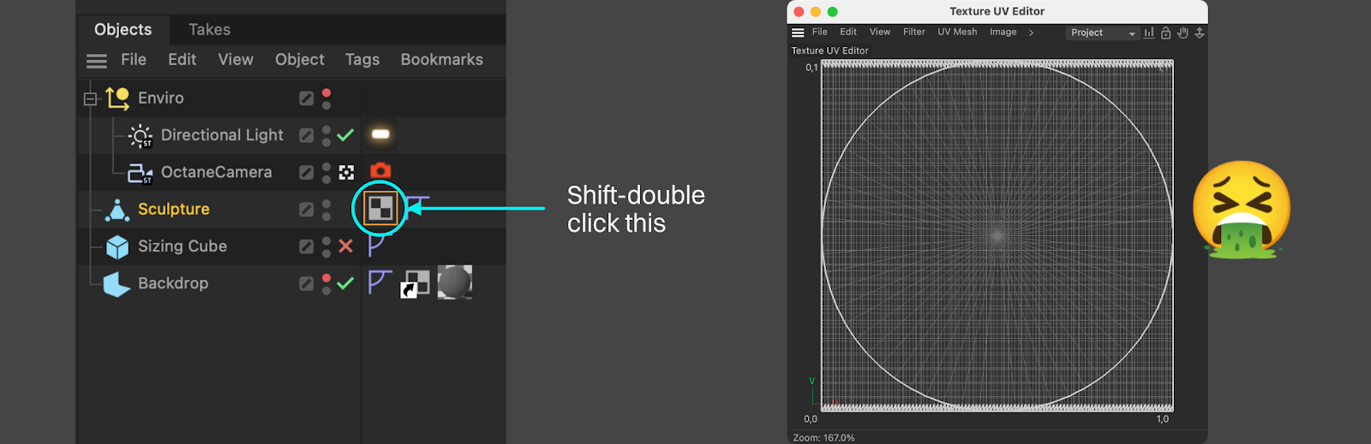The image size is (1371, 444).
Task: Open the Project dropdown in UV Editor
Action: pyautogui.click(x=1102, y=33)
